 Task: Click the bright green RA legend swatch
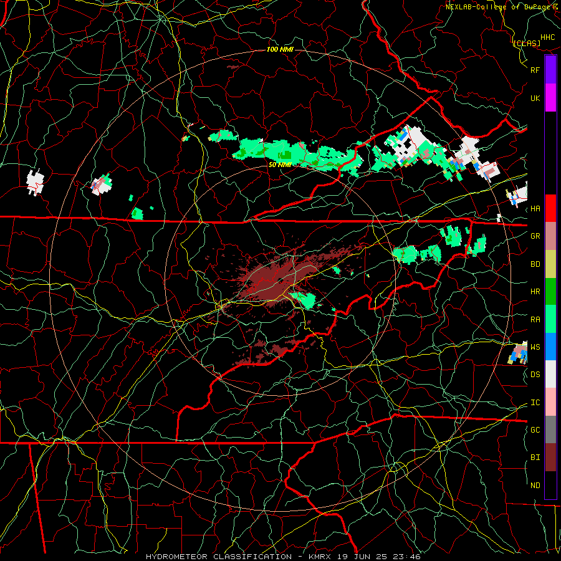tap(550, 319)
